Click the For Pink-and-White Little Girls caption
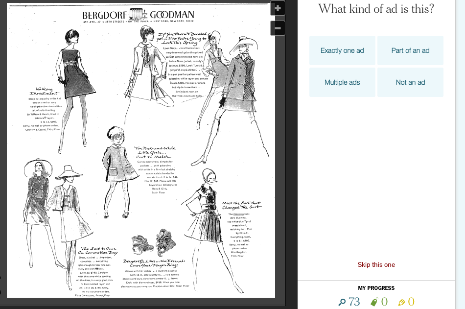The image size is (465, 309). pyautogui.click(x=155, y=152)
